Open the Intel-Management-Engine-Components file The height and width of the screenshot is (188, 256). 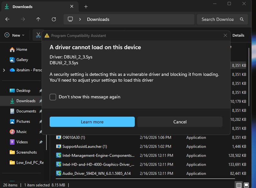point(98,156)
